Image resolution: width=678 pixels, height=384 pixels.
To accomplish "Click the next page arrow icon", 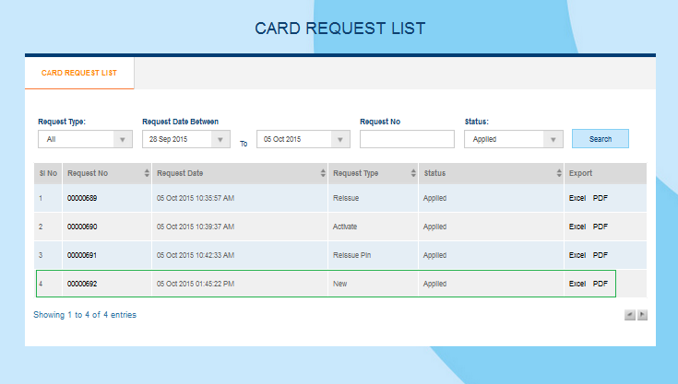I will (x=642, y=314).
